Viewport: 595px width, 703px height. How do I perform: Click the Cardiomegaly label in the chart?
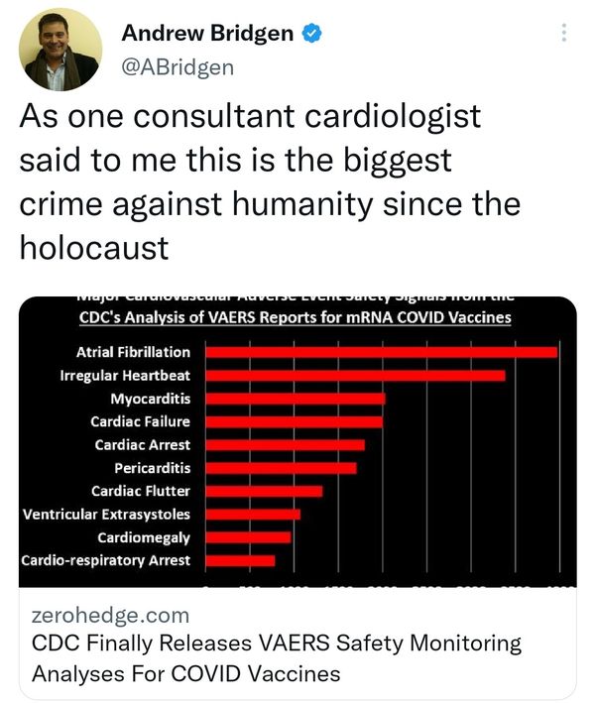tap(144, 537)
